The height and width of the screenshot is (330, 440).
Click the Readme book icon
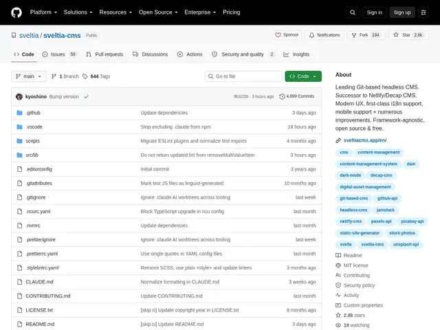point(338,255)
